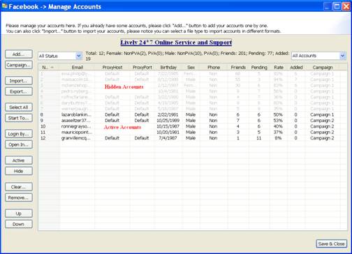
Task: Click the Import... button
Action: tap(19, 81)
